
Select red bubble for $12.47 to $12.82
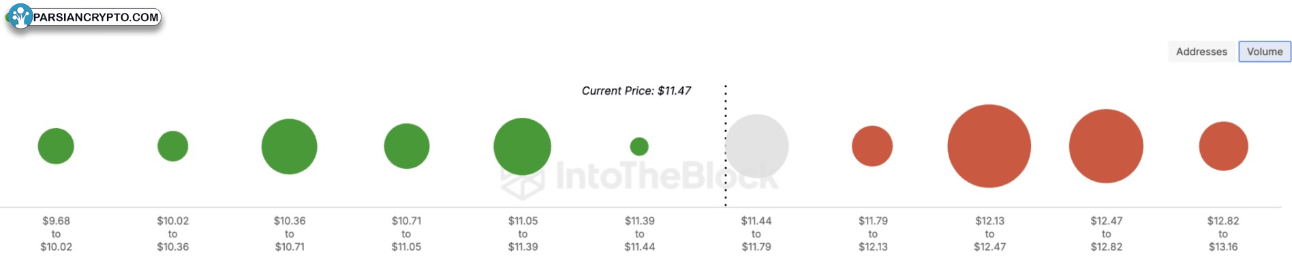click(1106, 146)
